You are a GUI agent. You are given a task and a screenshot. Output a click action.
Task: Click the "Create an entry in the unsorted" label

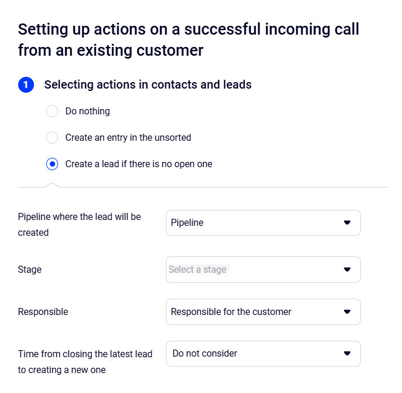tap(128, 138)
